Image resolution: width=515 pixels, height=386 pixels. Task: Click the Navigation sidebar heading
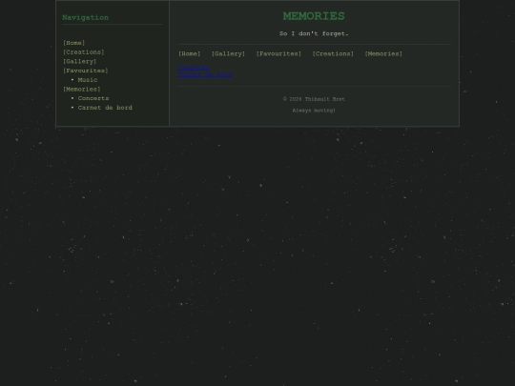click(x=86, y=17)
